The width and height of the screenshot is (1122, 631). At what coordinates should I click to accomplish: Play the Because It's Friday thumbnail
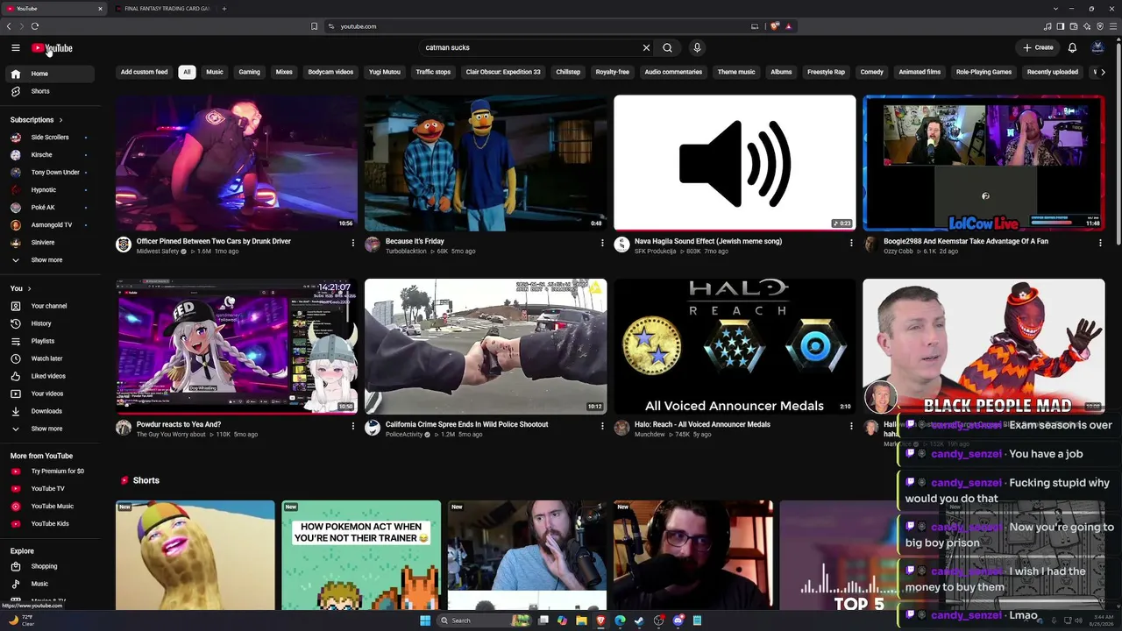pyautogui.click(x=486, y=163)
